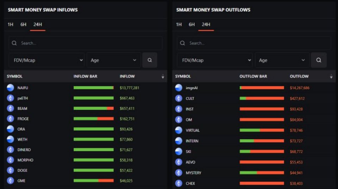This screenshot has height=189, width=338.
Task: Click the FROGE token icon
Action: [10, 119]
